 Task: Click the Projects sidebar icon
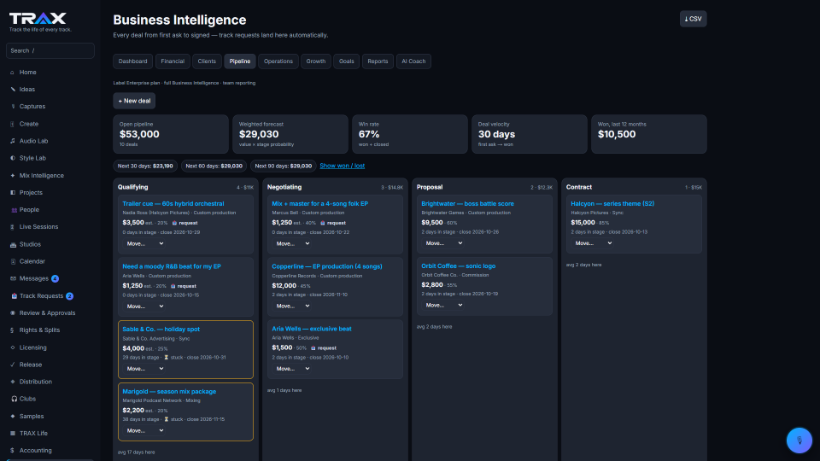click(13, 192)
